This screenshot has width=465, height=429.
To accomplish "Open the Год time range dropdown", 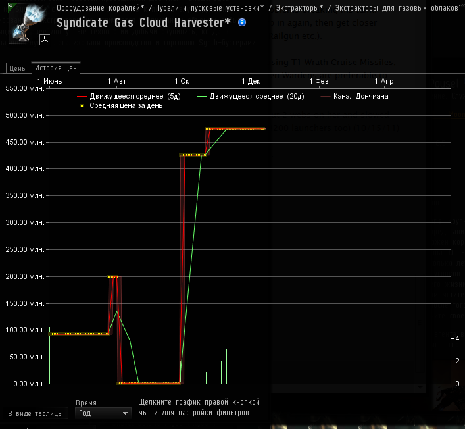I will (103, 413).
